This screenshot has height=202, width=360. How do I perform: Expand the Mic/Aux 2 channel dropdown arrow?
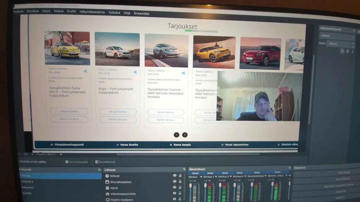(x=216, y=177)
